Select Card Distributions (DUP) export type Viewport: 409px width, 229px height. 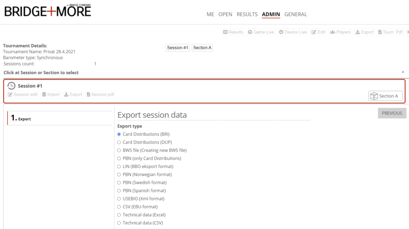pos(119,142)
